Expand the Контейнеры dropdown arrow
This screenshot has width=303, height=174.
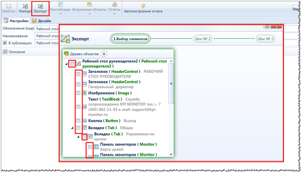61,14
